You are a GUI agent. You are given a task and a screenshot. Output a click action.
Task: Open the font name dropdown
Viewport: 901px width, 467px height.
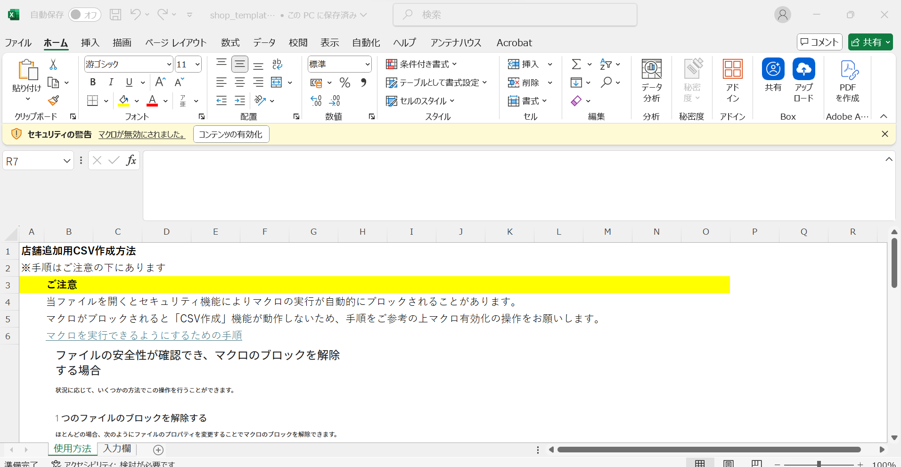169,64
